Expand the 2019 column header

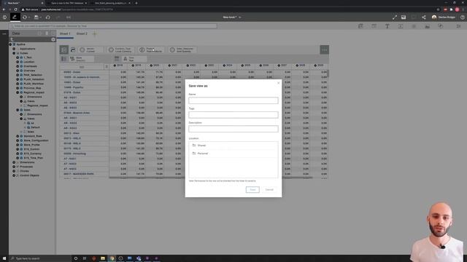[133, 65]
